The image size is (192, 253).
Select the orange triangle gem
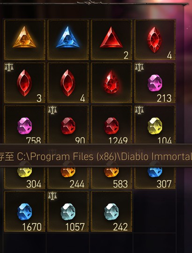coord(24,40)
